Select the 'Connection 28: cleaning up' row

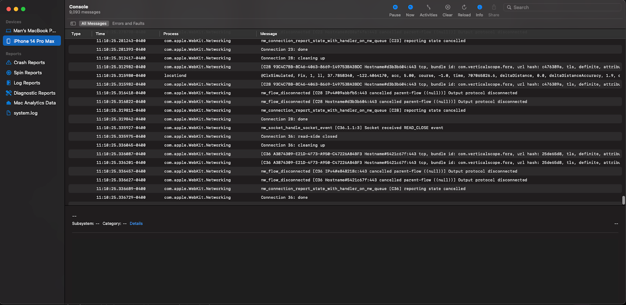tap(345, 58)
